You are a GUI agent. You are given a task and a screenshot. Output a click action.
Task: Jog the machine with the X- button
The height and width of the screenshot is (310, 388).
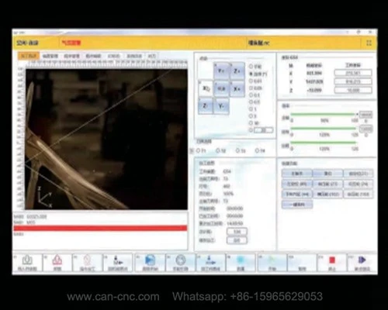click(x=206, y=88)
